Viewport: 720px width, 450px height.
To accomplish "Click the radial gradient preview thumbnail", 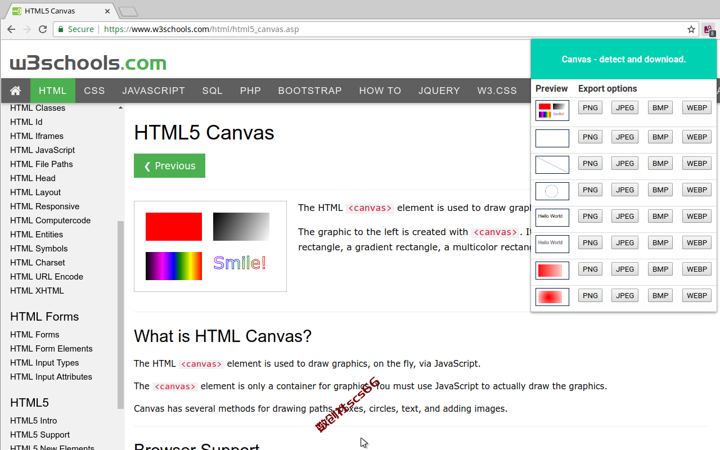I will tap(552, 297).
